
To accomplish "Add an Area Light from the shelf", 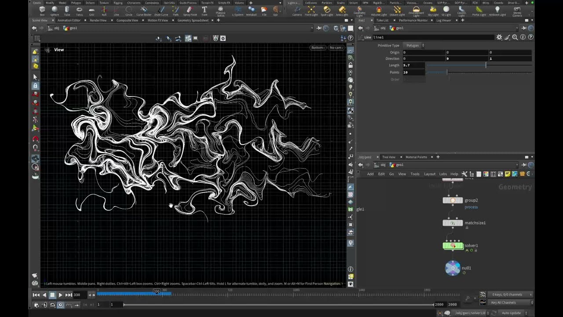I will point(342,11).
